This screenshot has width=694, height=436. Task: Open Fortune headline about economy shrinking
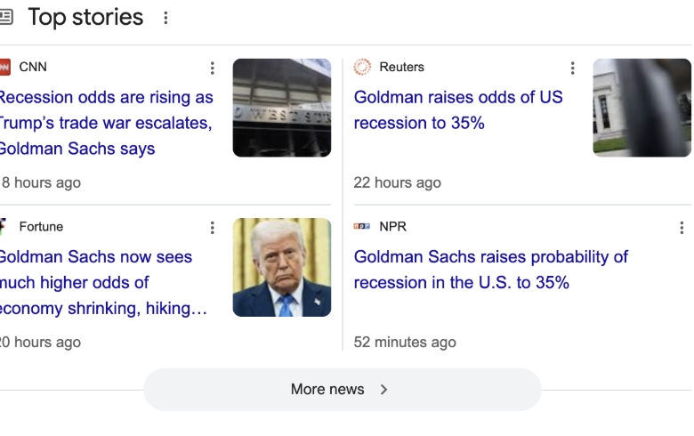click(103, 283)
